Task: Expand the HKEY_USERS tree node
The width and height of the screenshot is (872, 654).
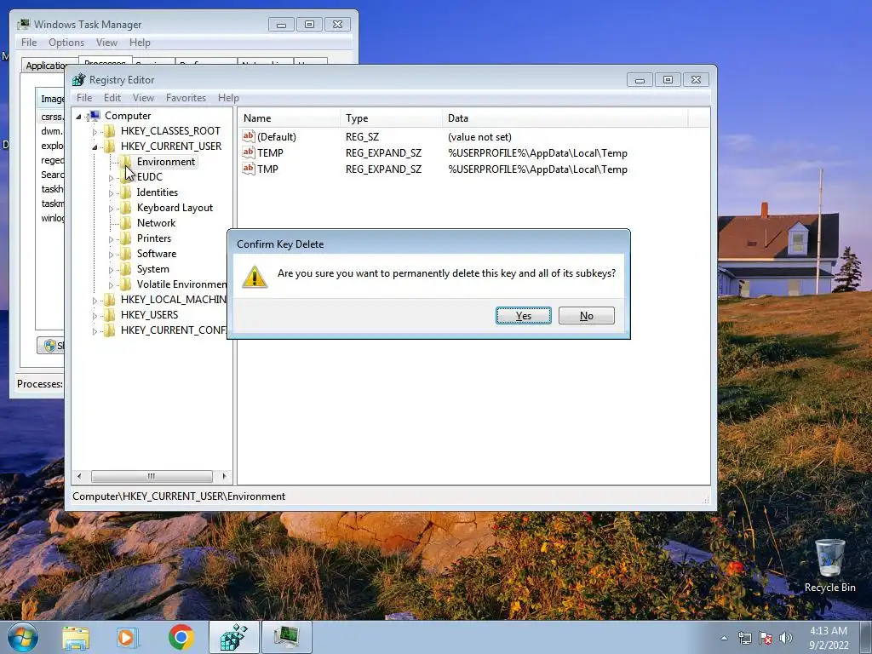Action: [95, 316]
